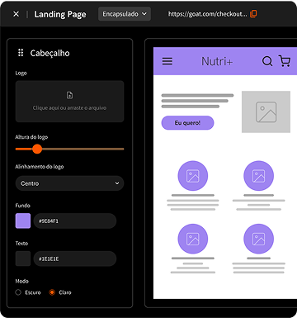This screenshot has height=318, width=297.
Task: Click the Nutri+ header title in preview
Action: [217, 61]
